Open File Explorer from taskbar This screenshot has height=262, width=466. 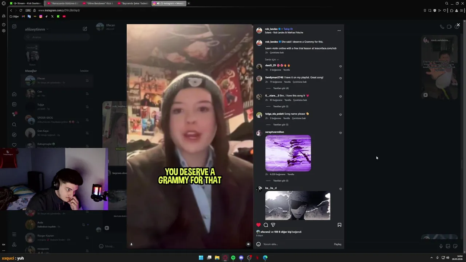pos(217,258)
